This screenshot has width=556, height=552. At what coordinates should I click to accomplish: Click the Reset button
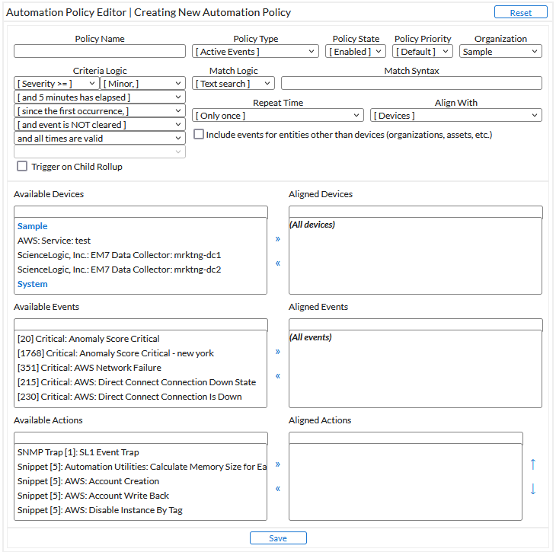[x=520, y=12]
